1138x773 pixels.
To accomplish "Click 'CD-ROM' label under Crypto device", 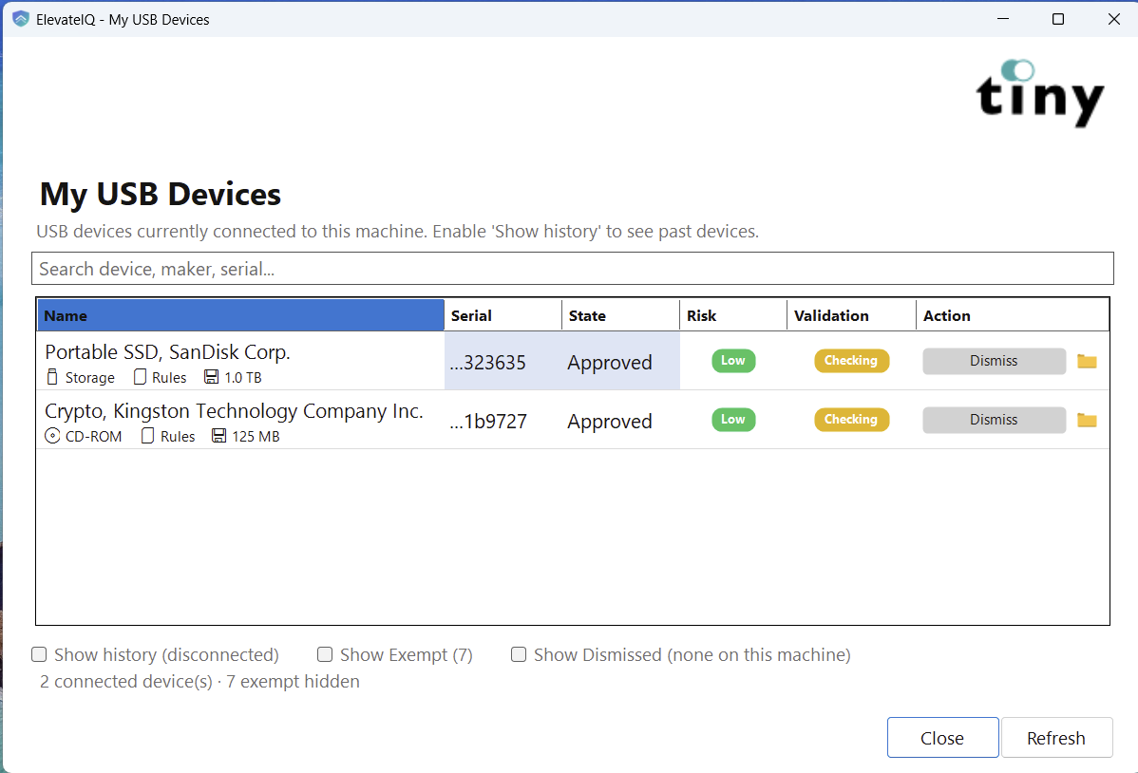I will pyautogui.click(x=94, y=436).
